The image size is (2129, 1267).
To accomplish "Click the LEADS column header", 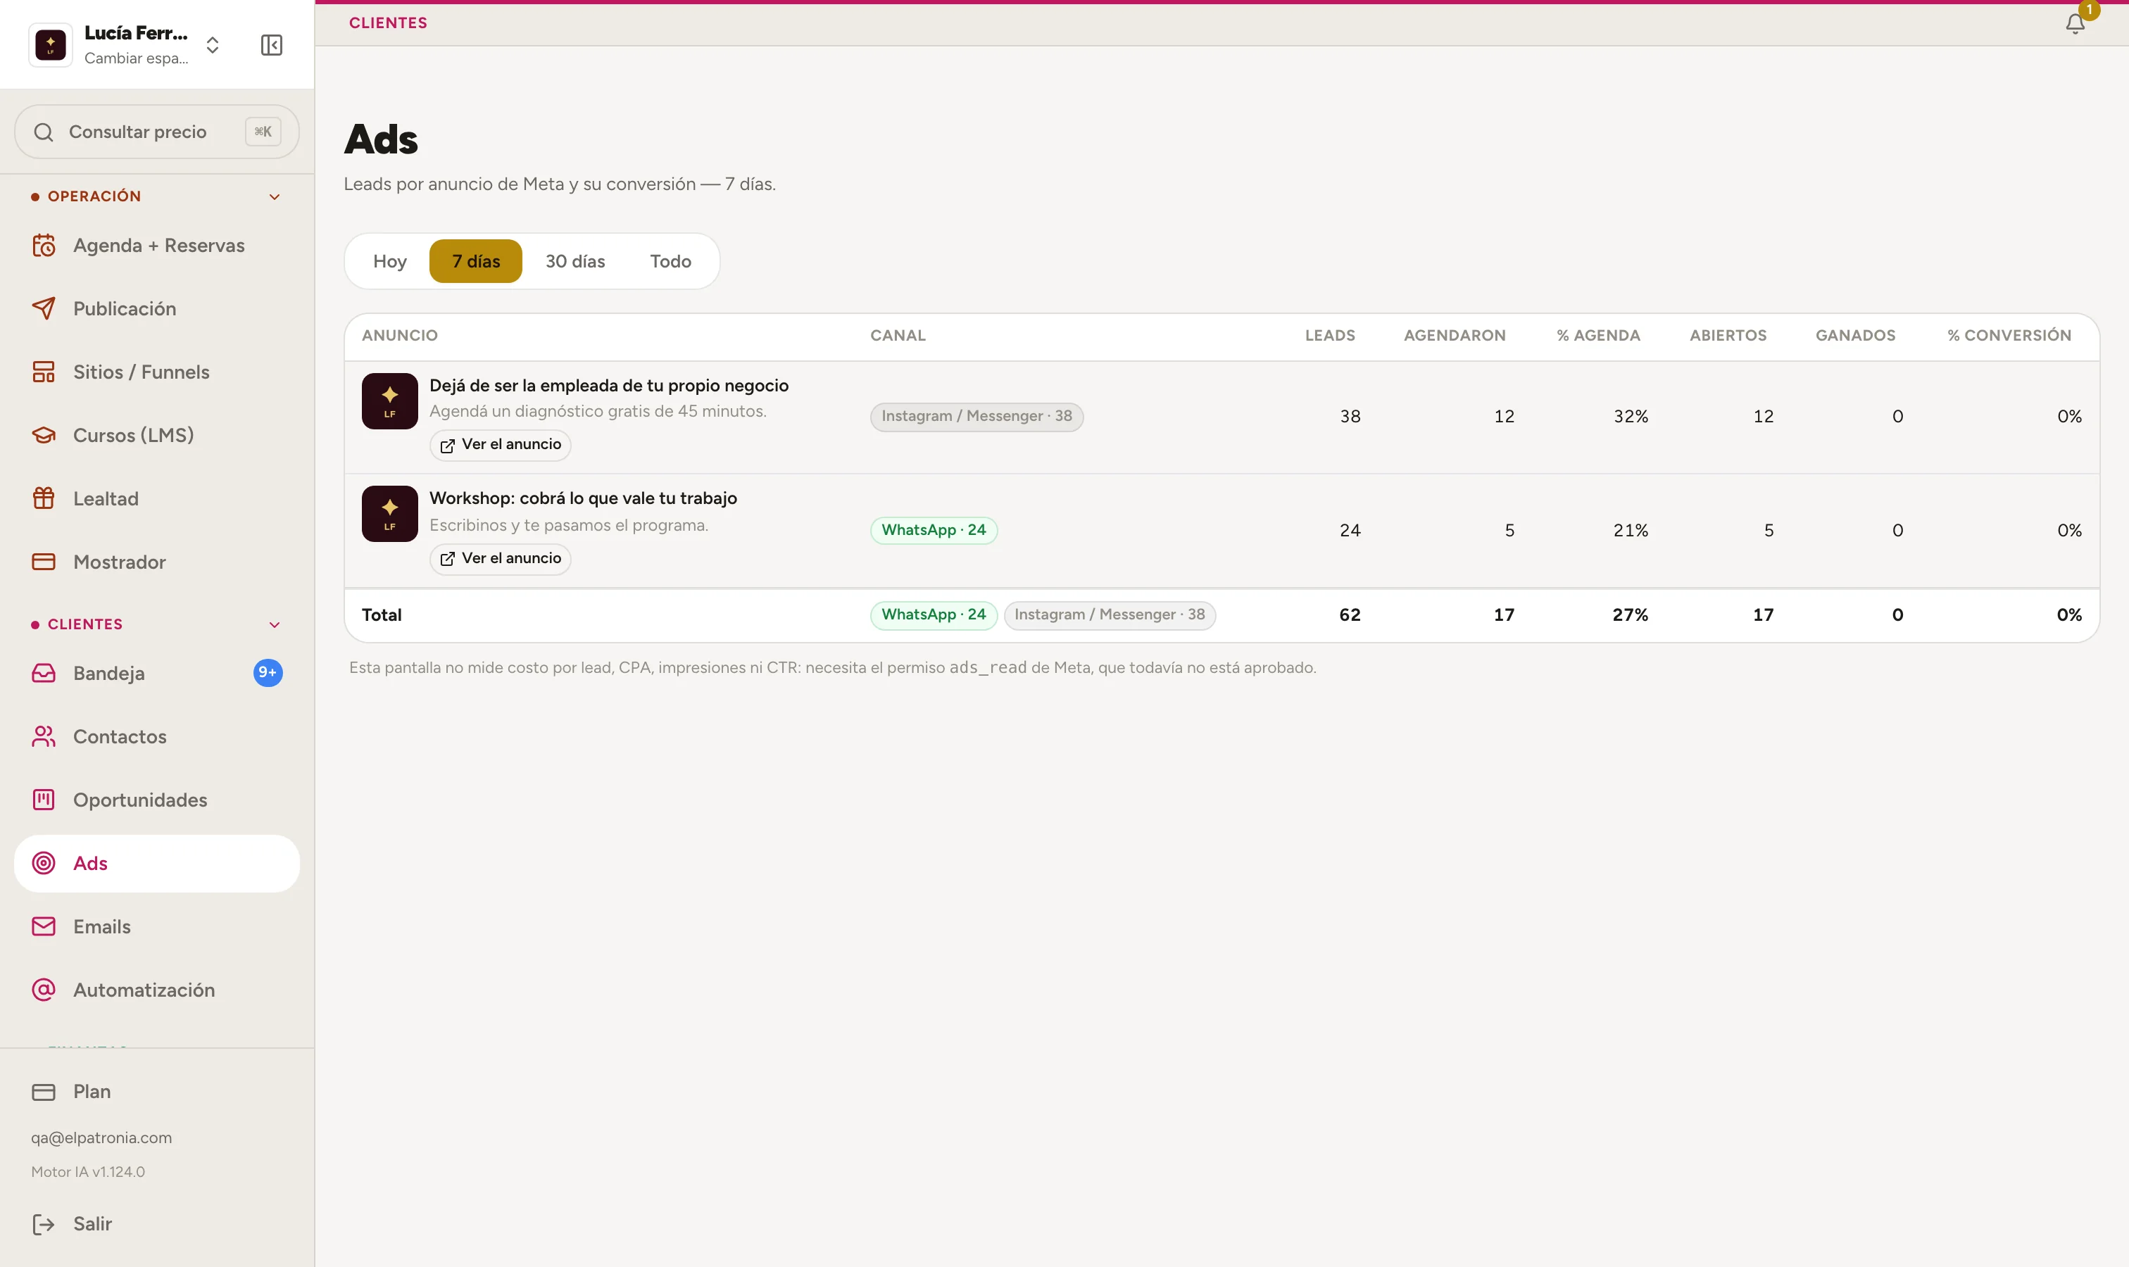I will coord(1330,336).
